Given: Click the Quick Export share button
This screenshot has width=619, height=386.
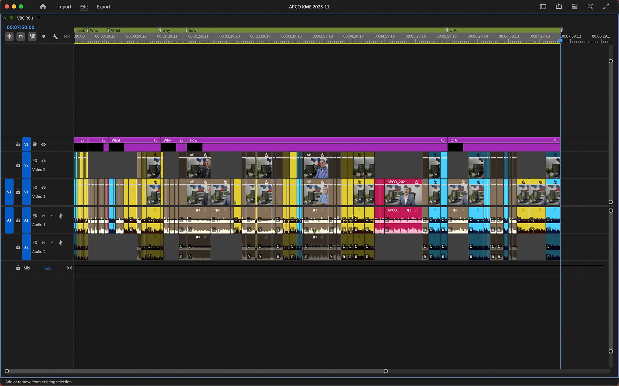Looking at the screenshot, I should pos(559,6).
